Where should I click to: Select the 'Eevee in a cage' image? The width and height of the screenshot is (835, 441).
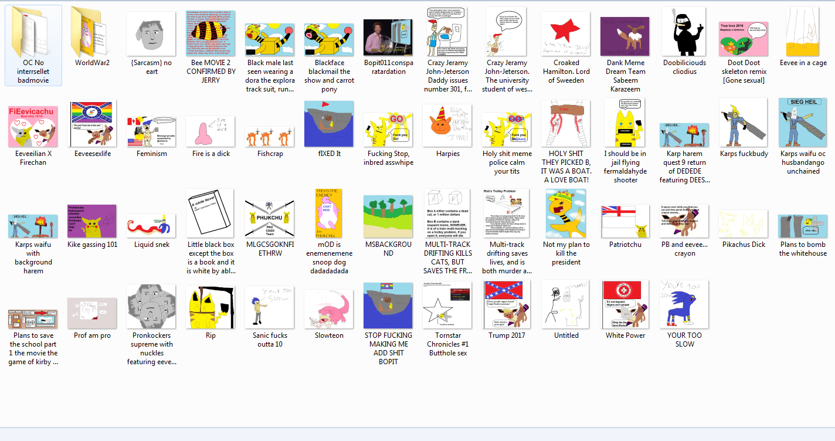(803, 32)
